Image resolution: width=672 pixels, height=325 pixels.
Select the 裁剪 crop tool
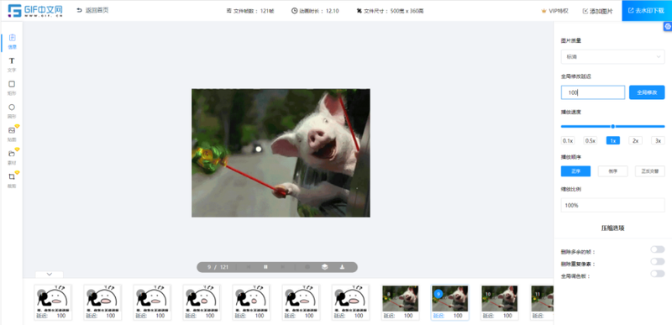(12, 180)
